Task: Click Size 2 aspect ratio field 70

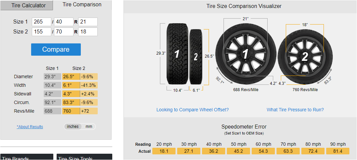Action: [x=63, y=32]
